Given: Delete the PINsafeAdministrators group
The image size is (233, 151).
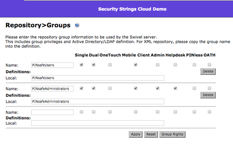Looking at the screenshot, I should [208, 95].
